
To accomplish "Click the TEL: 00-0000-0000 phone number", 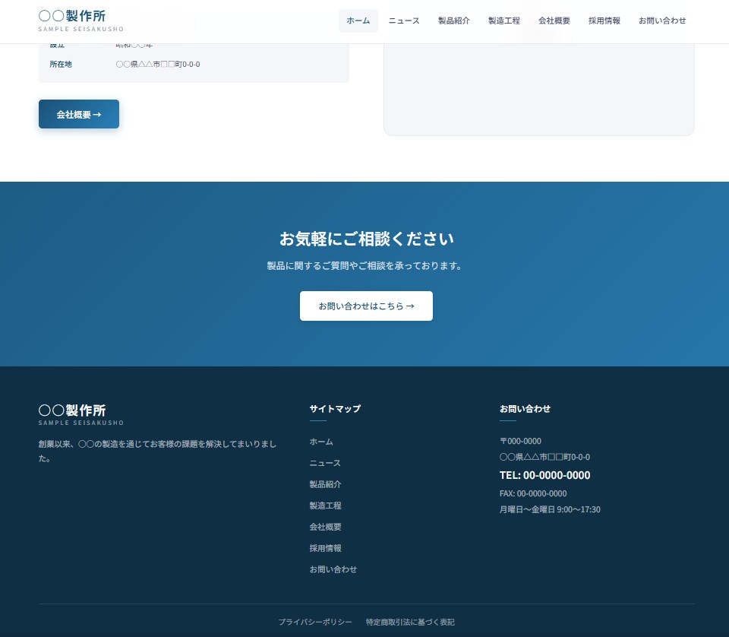I will click(x=545, y=475).
